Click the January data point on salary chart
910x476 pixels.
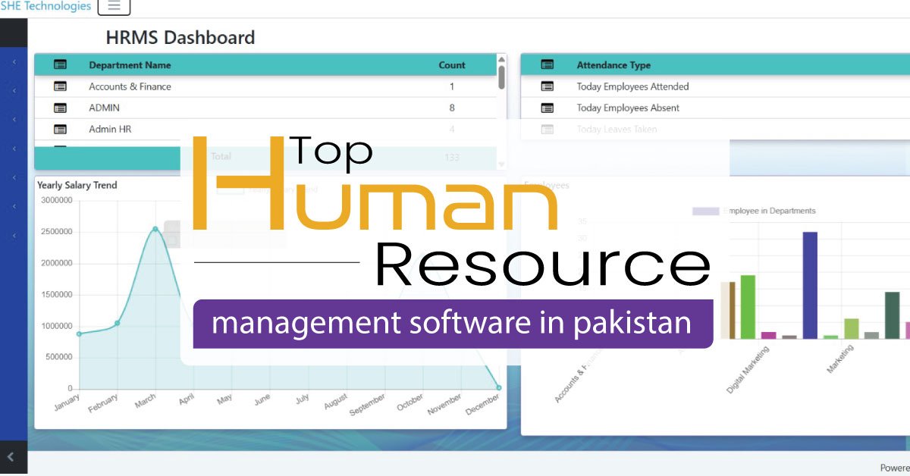79,334
